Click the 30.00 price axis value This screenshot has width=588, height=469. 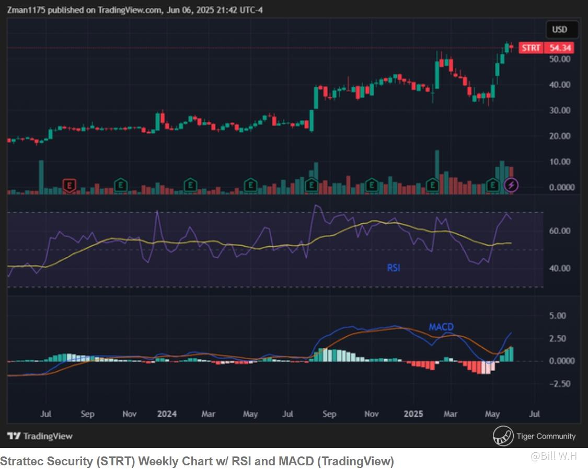pyautogui.click(x=559, y=110)
